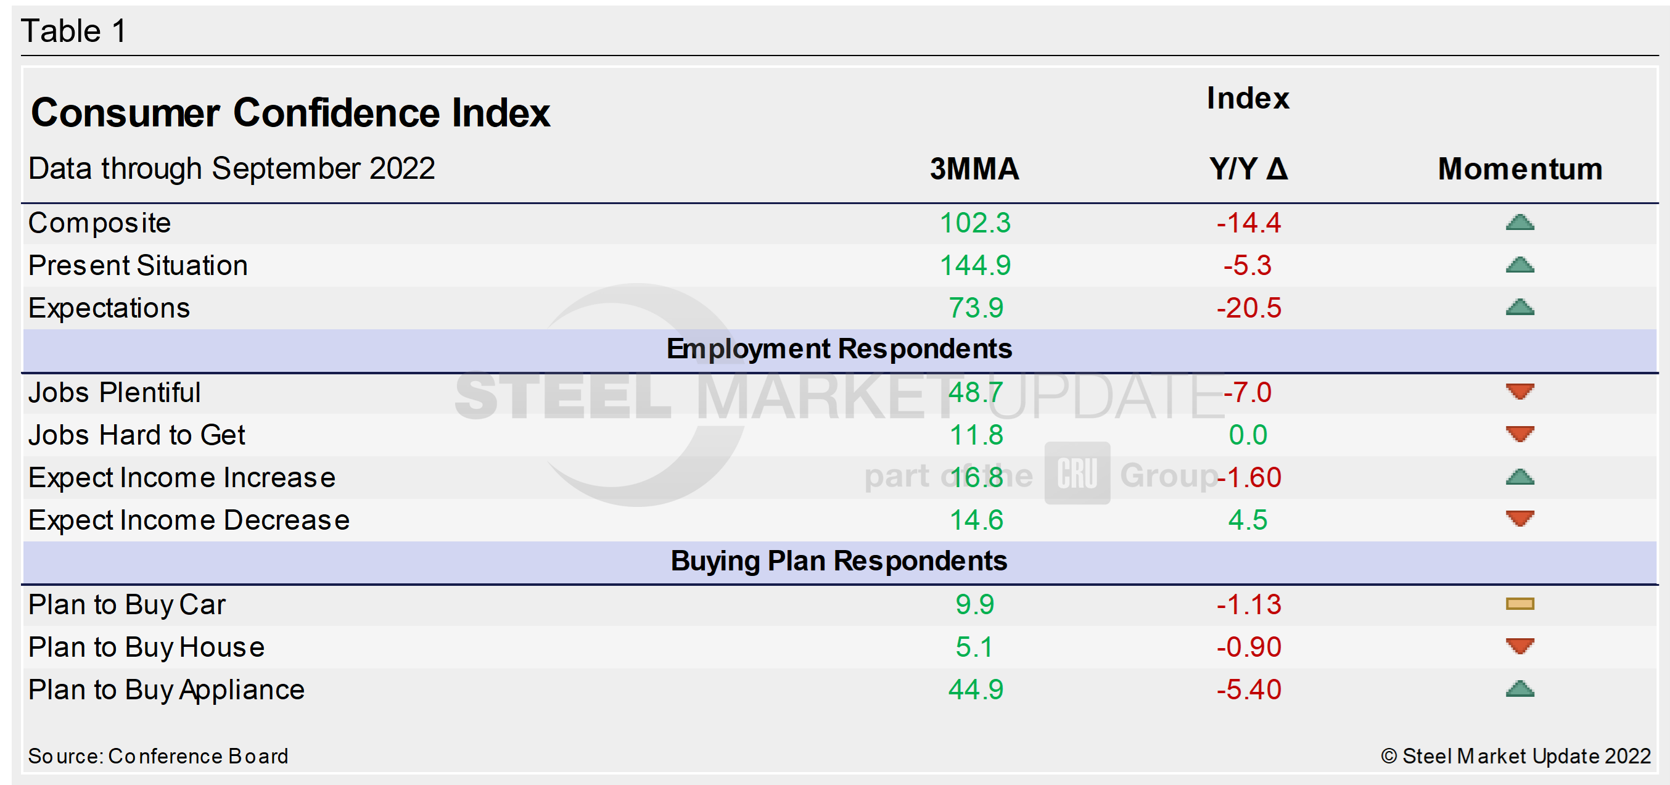The height and width of the screenshot is (785, 1670).
Task: Click the Plan to Buy House down arrow
Action: tap(1520, 646)
